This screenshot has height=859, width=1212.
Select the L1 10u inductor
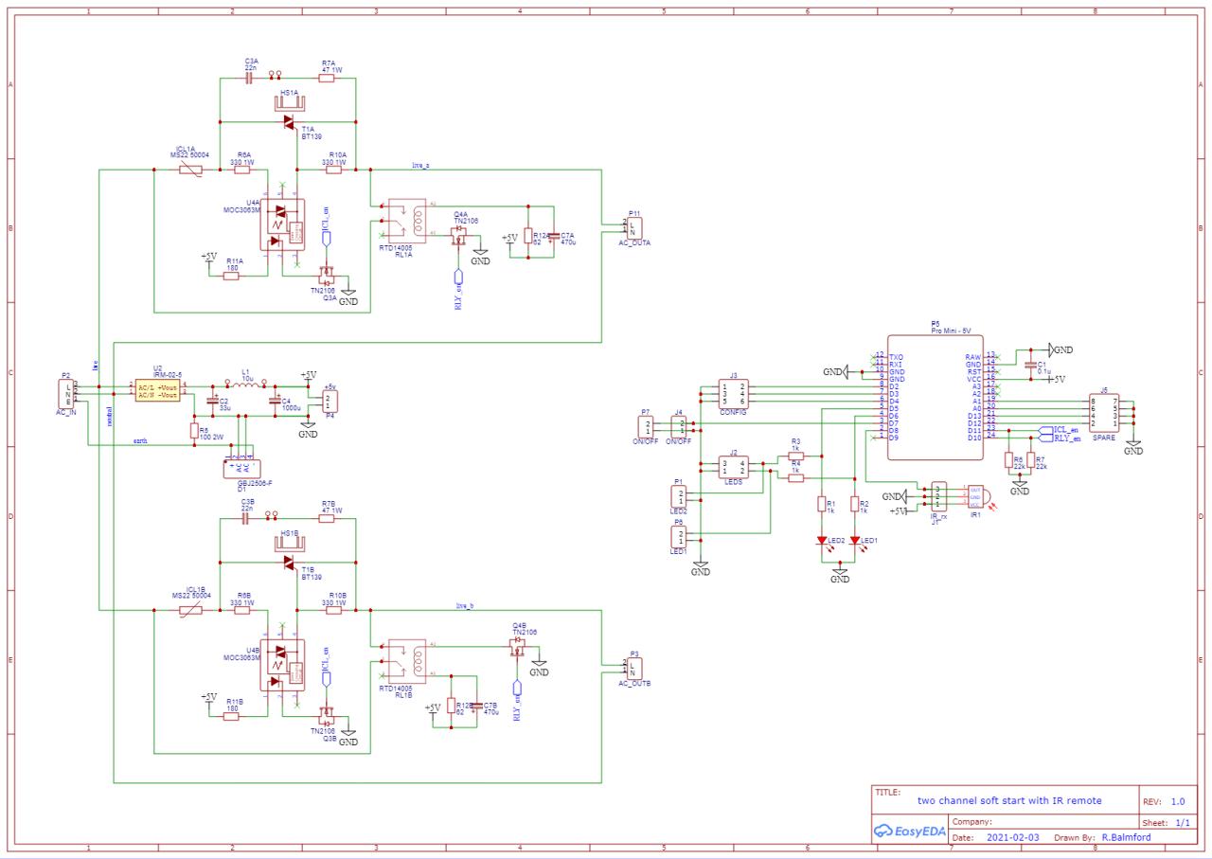pos(246,385)
